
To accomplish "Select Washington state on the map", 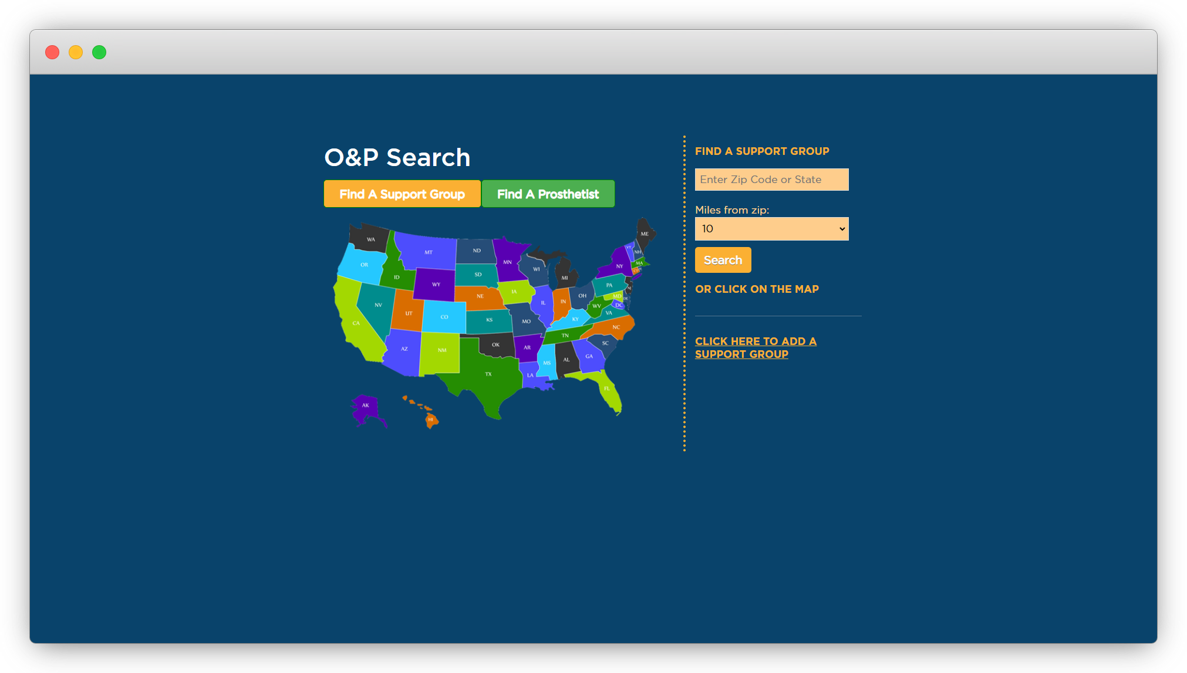I will pos(370,239).
